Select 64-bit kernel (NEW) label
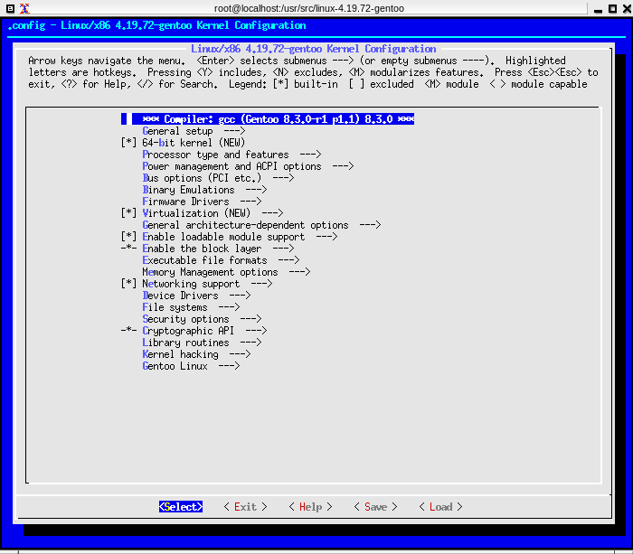This screenshot has width=633, height=554. tap(194, 143)
